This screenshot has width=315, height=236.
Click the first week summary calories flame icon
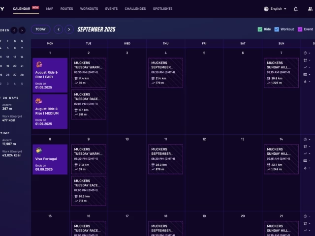pyautogui.click(x=305, y=82)
